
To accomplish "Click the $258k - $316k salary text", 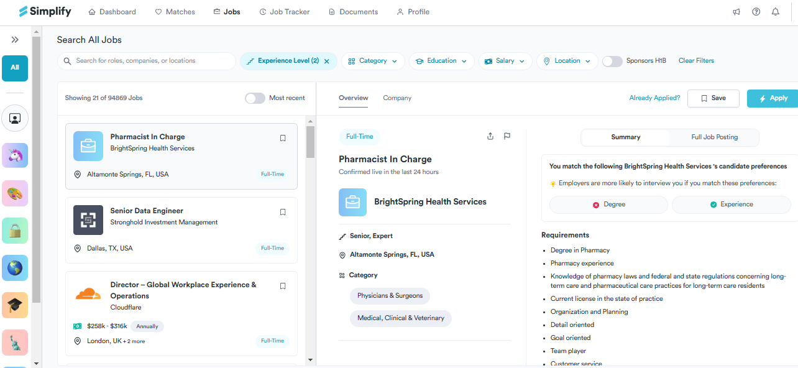I will [107, 326].
